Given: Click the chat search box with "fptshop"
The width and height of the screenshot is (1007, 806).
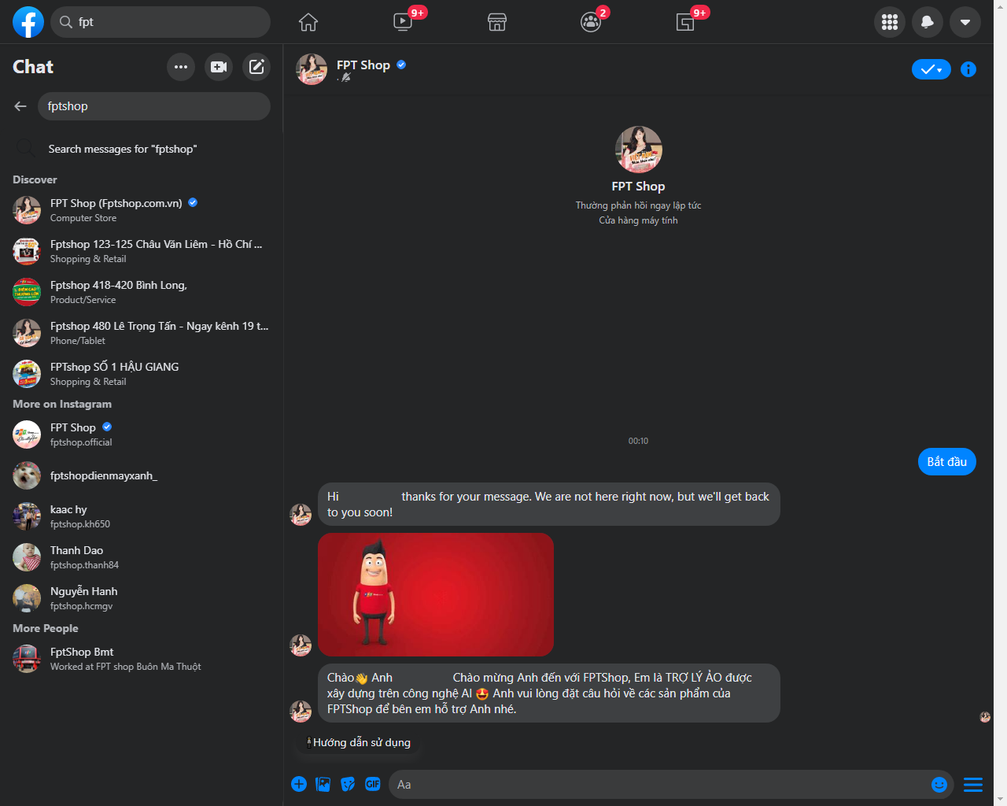Looking at the screenshot, I should (154, 106).
